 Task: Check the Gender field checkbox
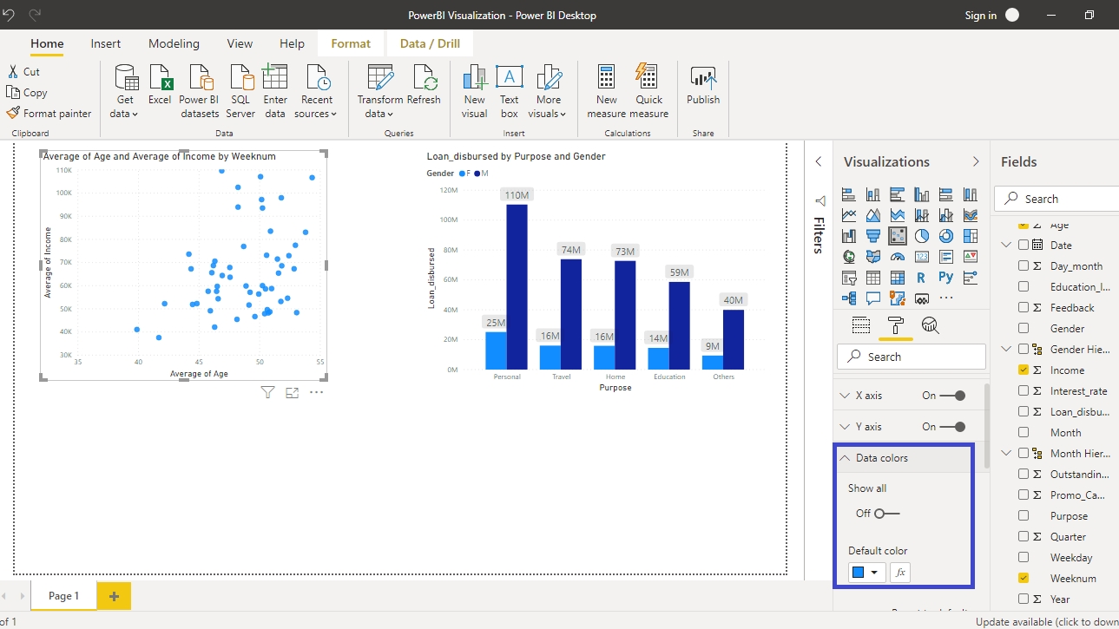[x=1024, y=329]
